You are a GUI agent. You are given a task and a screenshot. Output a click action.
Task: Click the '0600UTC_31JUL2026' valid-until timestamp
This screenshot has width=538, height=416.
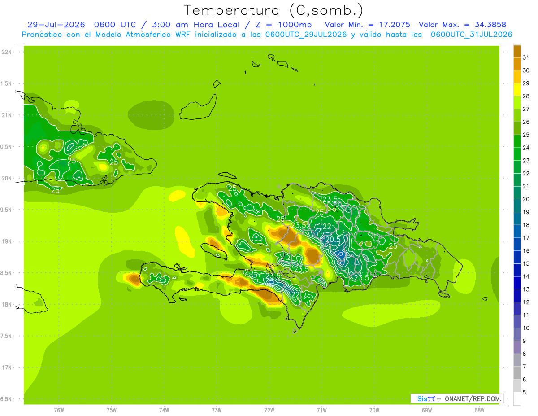[472, 35]
